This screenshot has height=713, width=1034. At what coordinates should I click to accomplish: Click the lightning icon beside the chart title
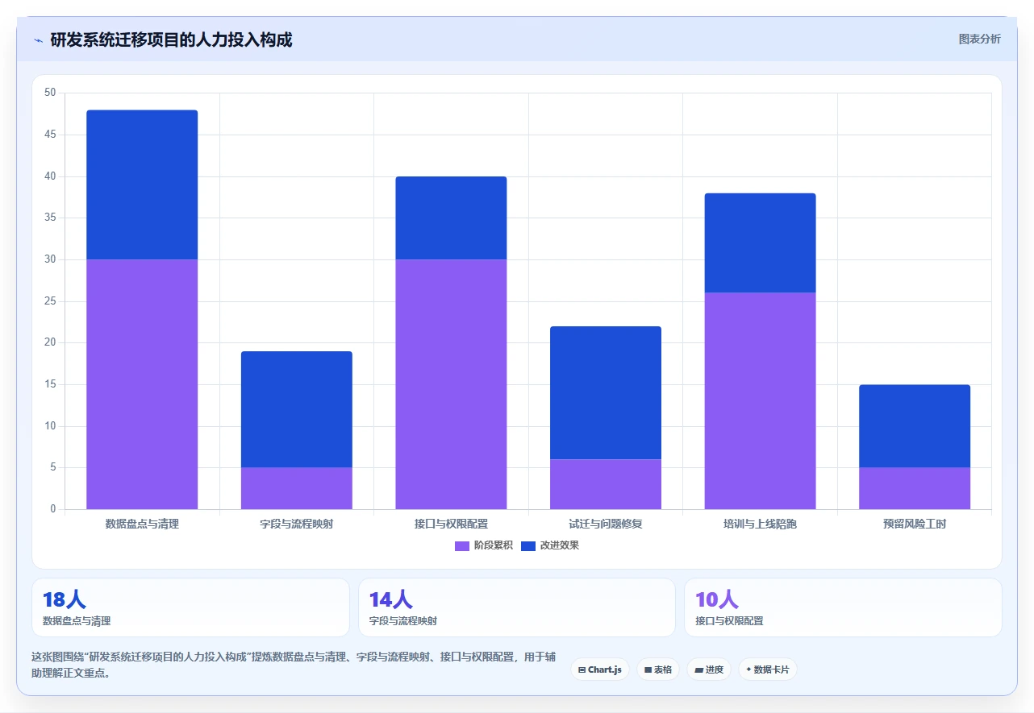38,40
